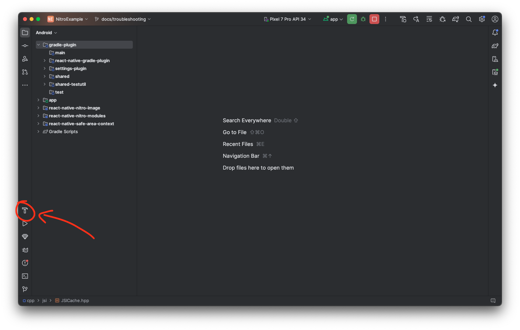Open the Terminal tool window

pos(25,276)
